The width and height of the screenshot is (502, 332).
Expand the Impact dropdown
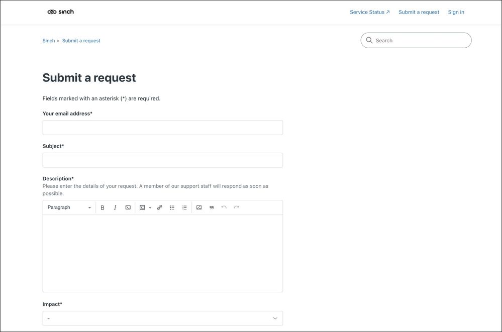(x=163, y=318)
